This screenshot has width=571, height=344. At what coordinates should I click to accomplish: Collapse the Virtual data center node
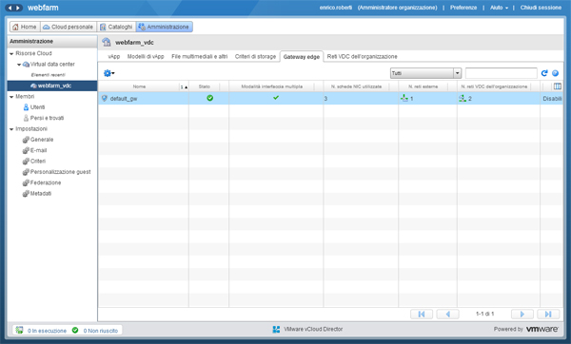(x=19, y=65)
